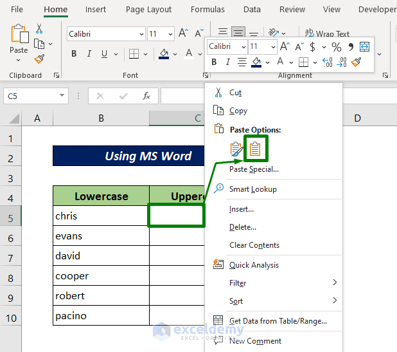Toggle Middle Align in the ribbon
The height and width of the screenshot is (352, 397).
[238, 32]
